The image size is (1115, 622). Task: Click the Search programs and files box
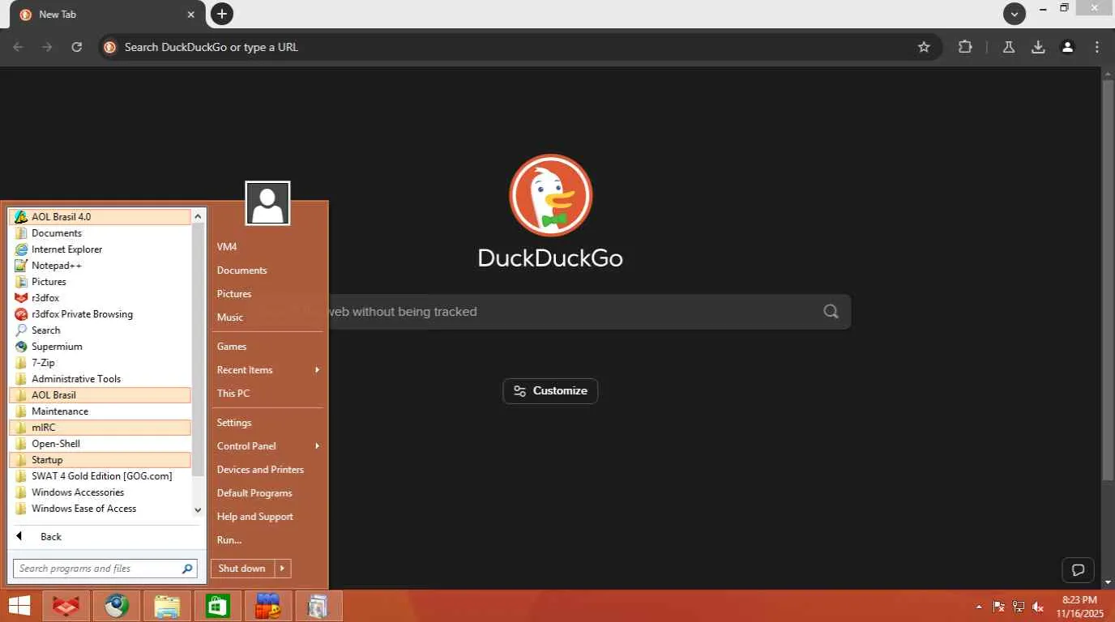click(105, 569)
